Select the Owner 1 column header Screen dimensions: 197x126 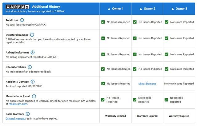(115, 9)
